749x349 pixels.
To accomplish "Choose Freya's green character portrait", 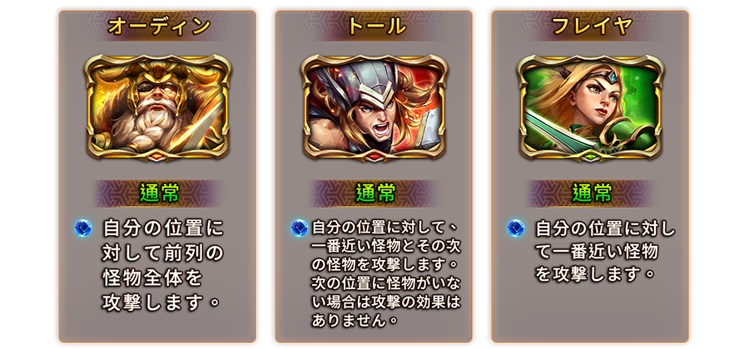I will click(x=590, y=107).
